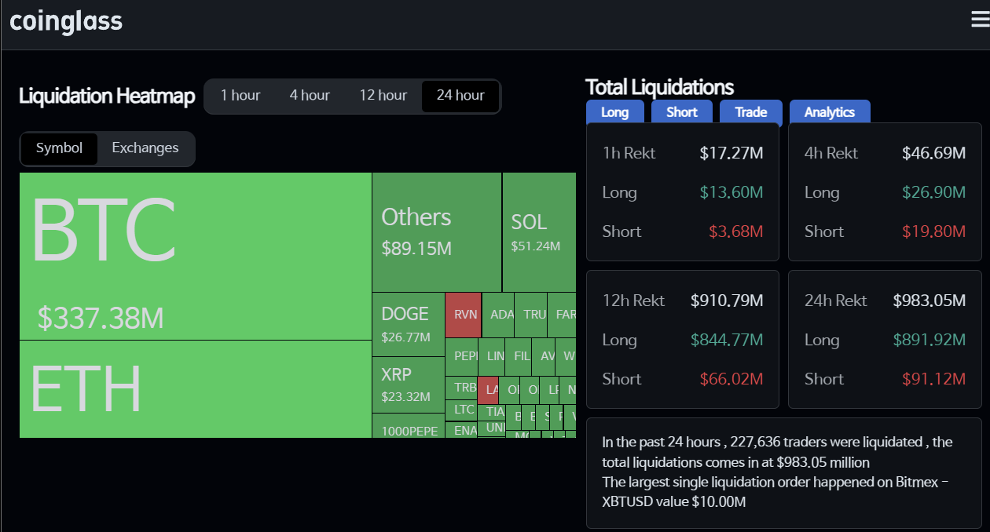990x532 pixels.
Task: Switch to the Exchanges view
Action: point(145,148)
